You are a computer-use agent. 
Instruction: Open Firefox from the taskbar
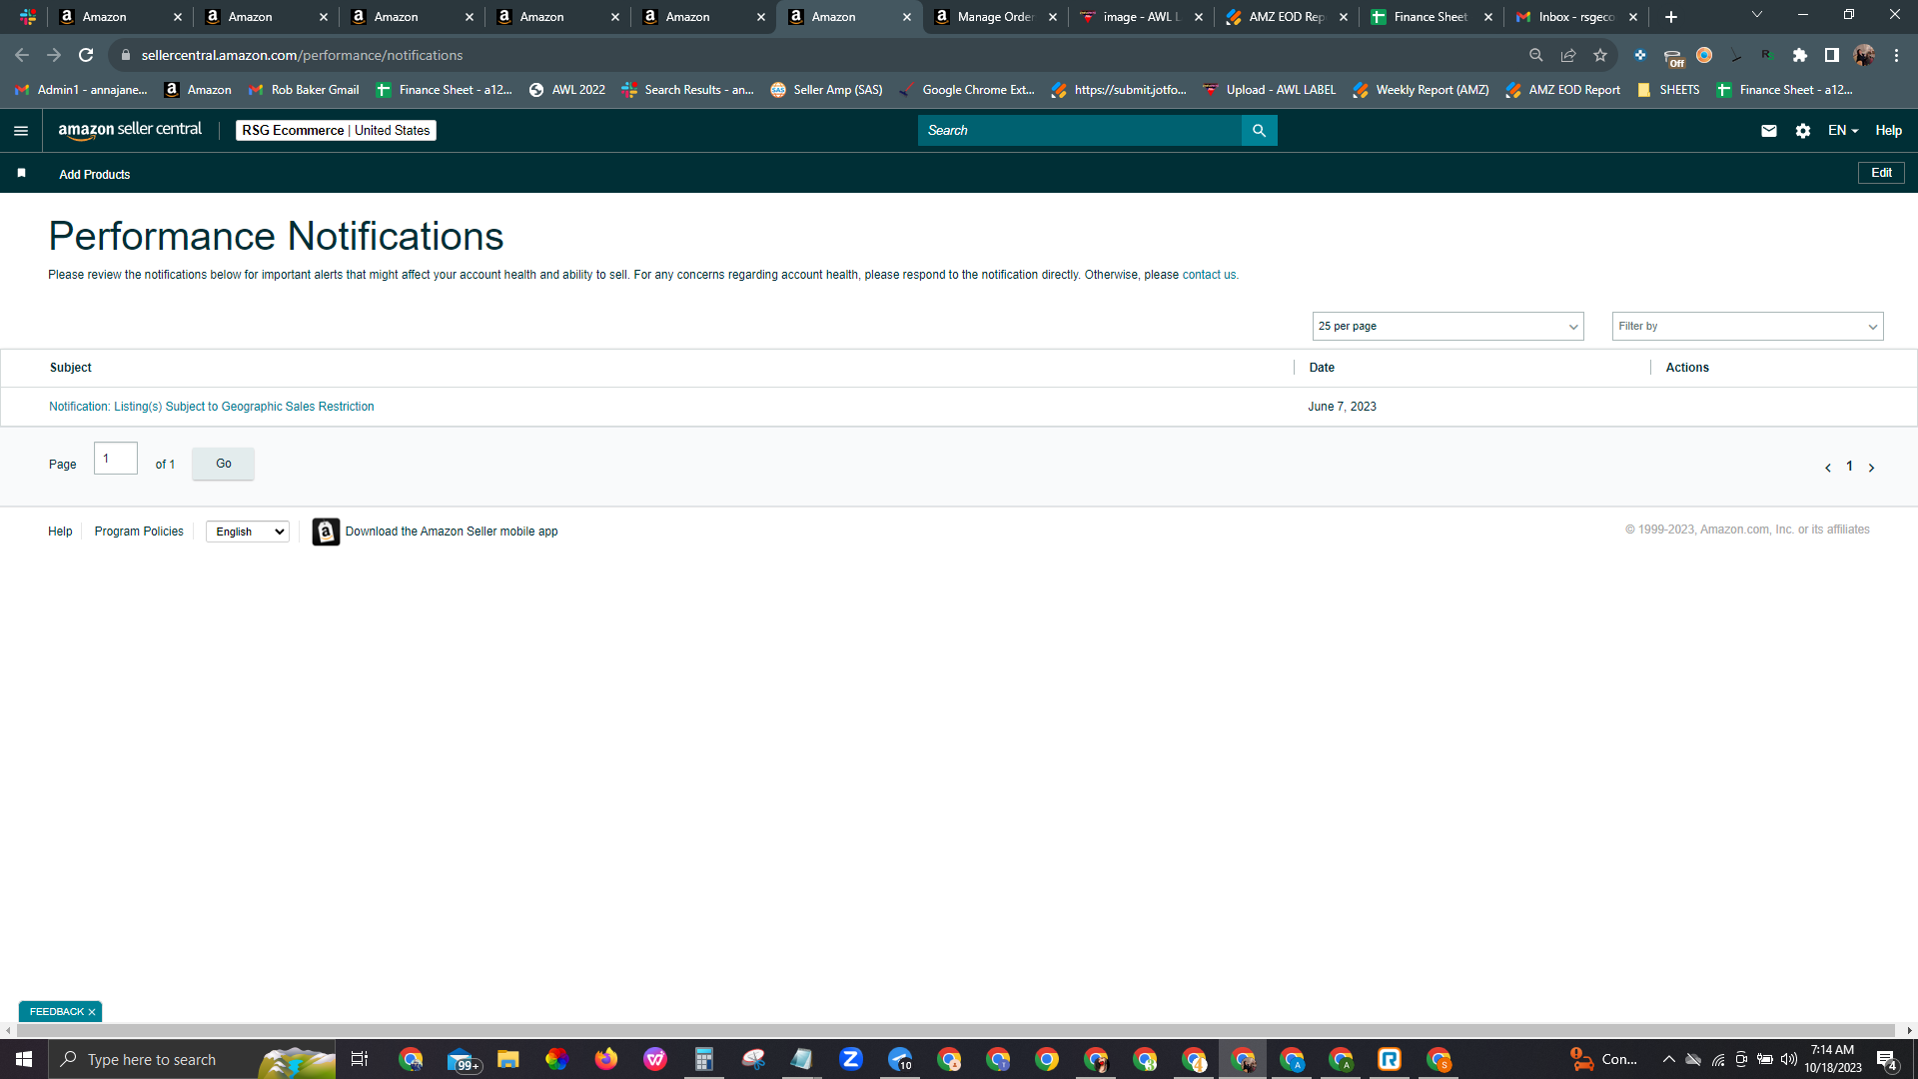pyautogui.click(x=606, y=1059)
